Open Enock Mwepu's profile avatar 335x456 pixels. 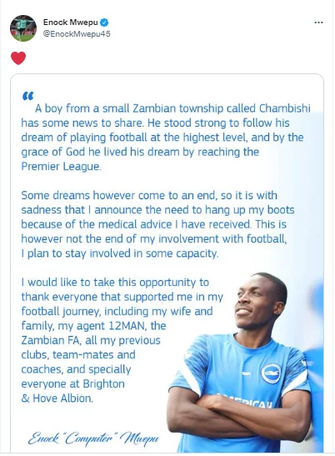[23, 28]
